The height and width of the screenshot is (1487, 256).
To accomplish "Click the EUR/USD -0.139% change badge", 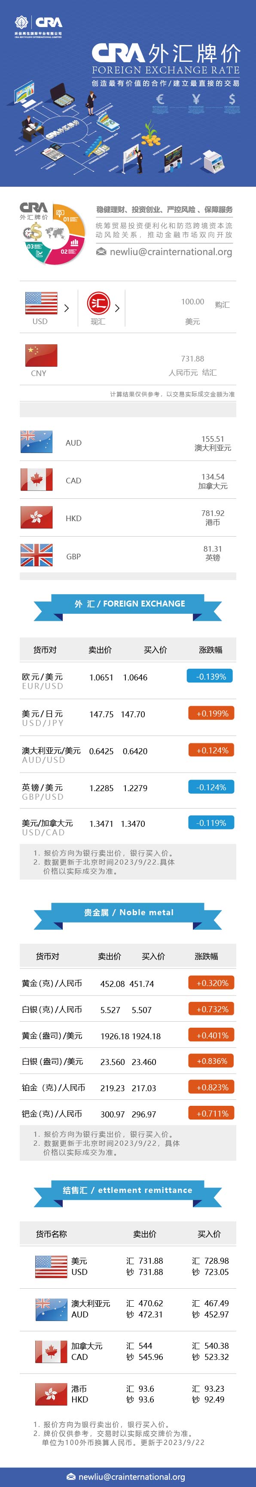I will pyautogui.click(x=210, y=676).
